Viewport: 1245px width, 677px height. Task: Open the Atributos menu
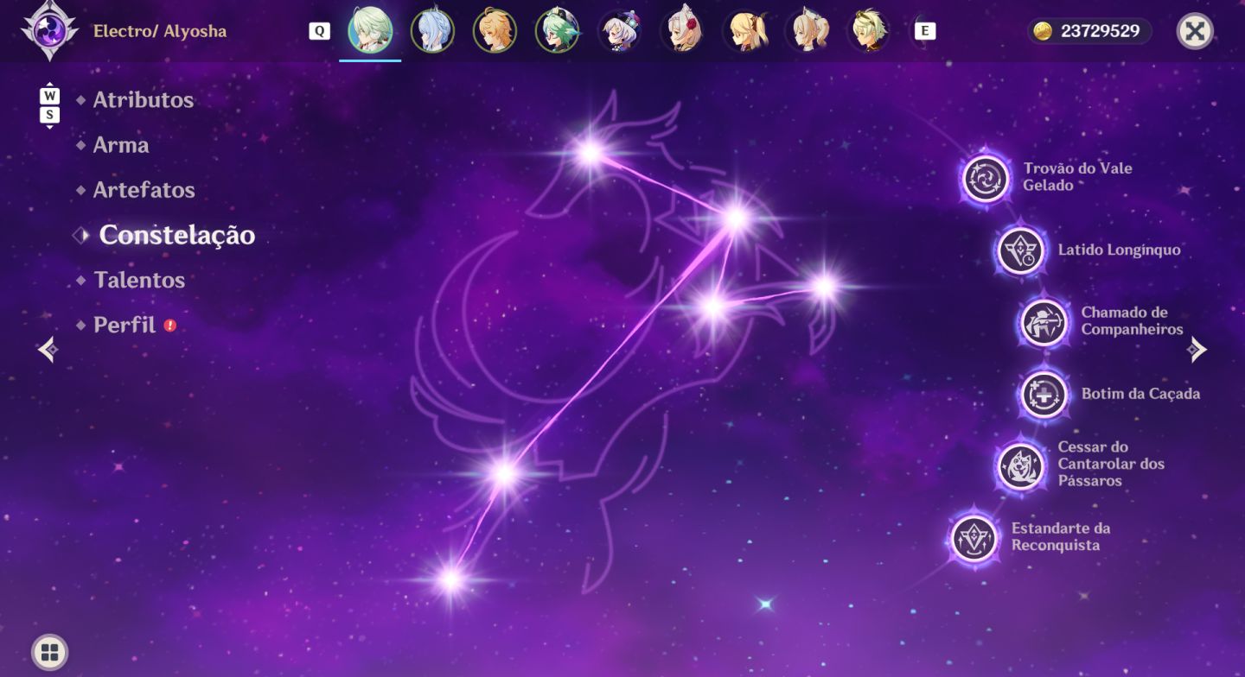144,100
